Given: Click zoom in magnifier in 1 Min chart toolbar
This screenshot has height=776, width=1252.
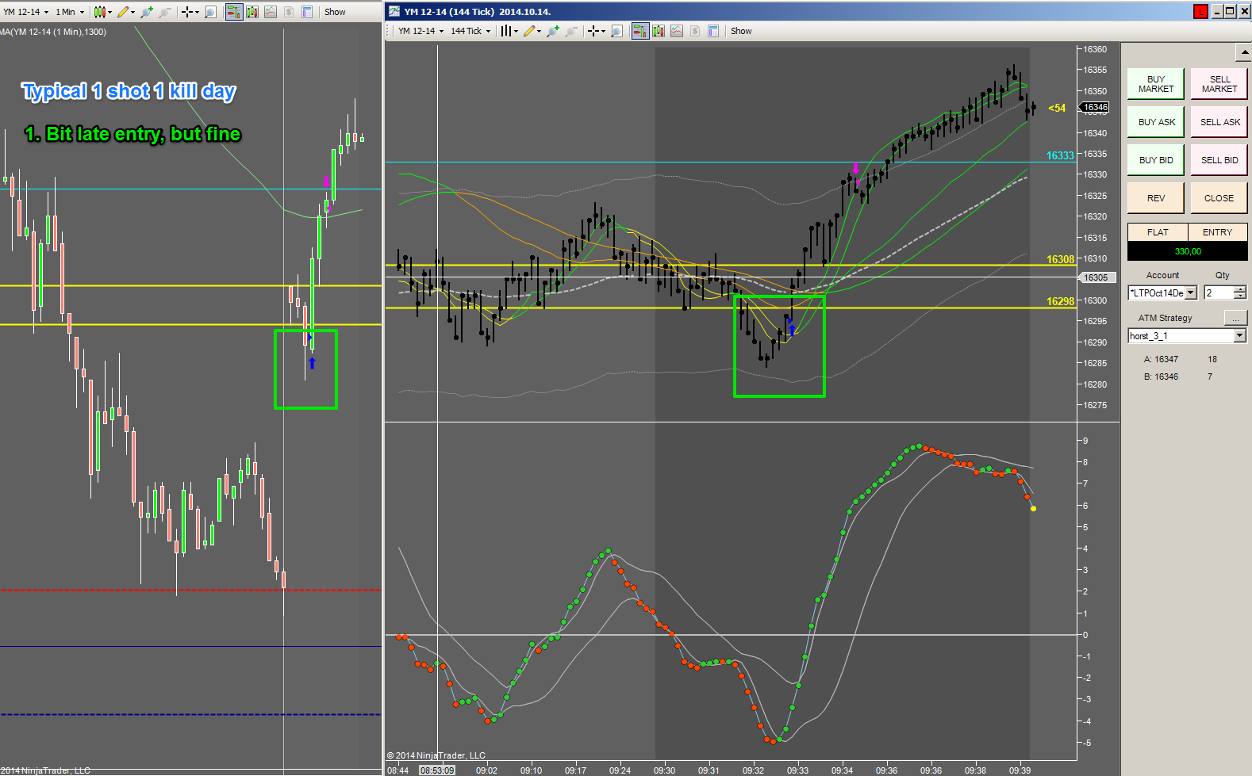Looking at the screenshot, I should click(x=147, y=12).
